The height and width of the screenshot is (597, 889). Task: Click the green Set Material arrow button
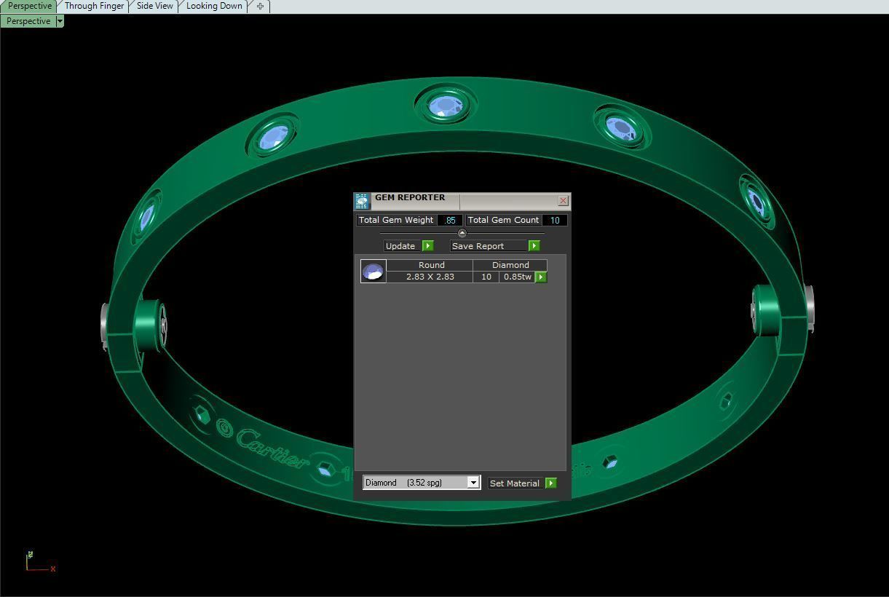551,483
